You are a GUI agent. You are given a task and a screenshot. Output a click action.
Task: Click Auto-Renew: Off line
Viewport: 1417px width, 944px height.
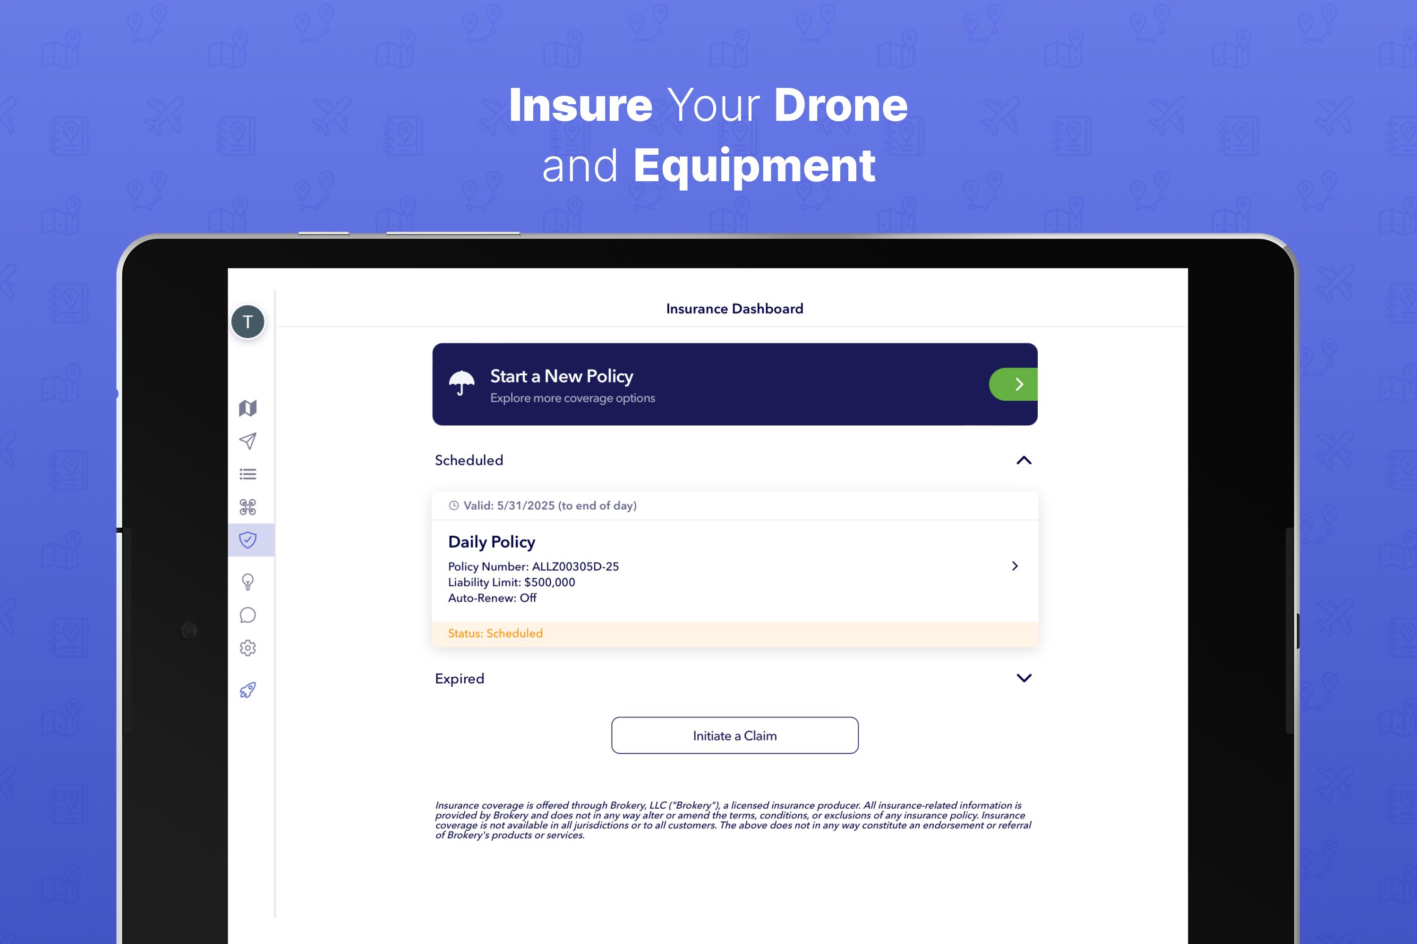492,598
